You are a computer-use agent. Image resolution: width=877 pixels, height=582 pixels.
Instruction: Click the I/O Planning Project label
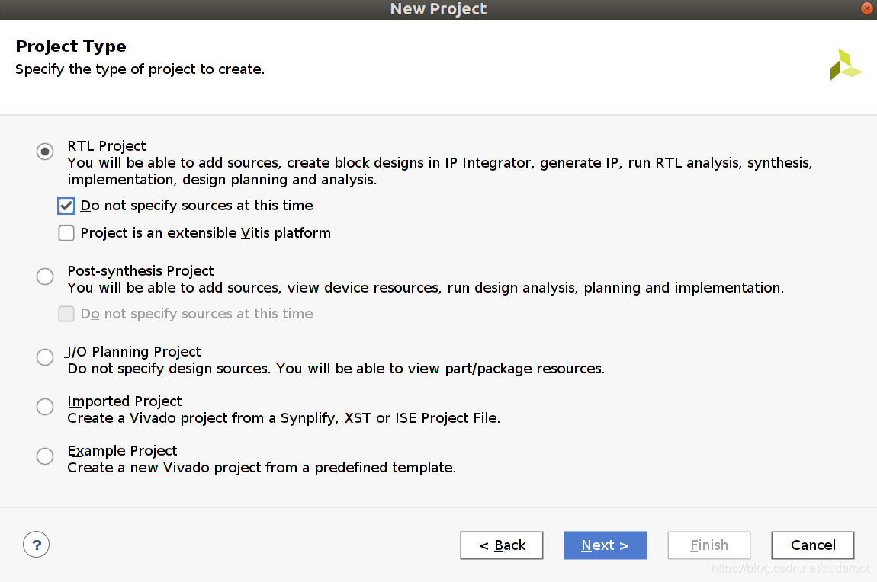[x=133, y=352]
